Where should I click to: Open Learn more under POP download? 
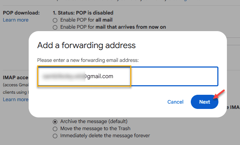point(16,20)
